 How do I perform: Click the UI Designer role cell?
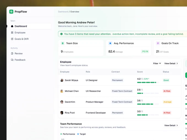pyautogui.click(x=92, y=80)
